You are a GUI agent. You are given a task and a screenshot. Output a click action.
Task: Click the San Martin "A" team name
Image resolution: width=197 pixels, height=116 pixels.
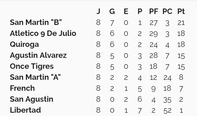tap(35, 77)
